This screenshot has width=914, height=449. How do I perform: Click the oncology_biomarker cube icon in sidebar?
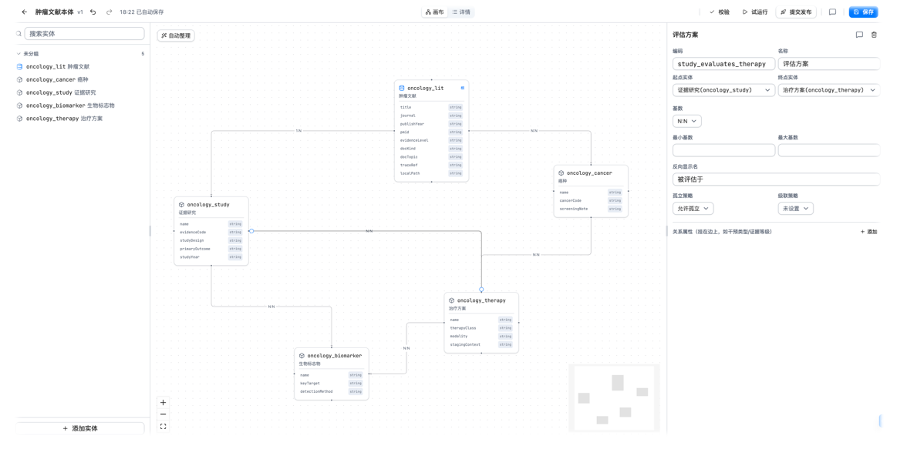pyautogui.click(x=20, y=106)
